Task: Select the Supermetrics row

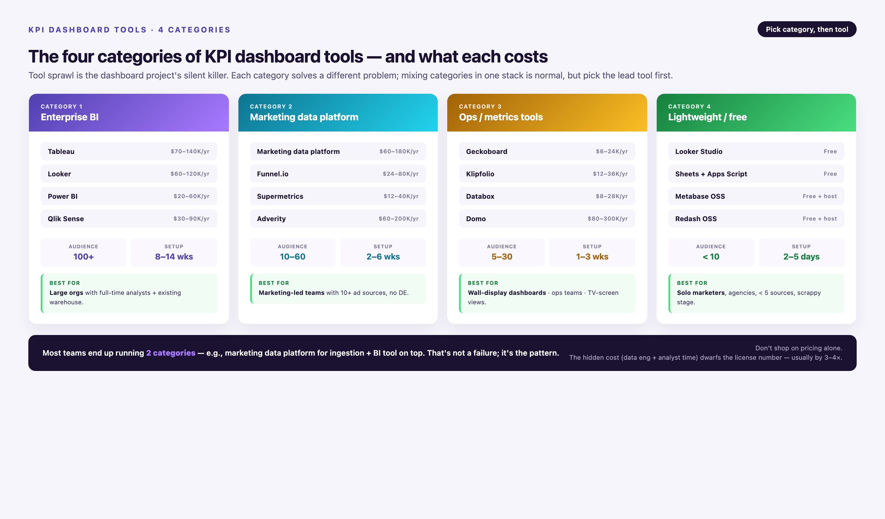Action: coord(338,196)
